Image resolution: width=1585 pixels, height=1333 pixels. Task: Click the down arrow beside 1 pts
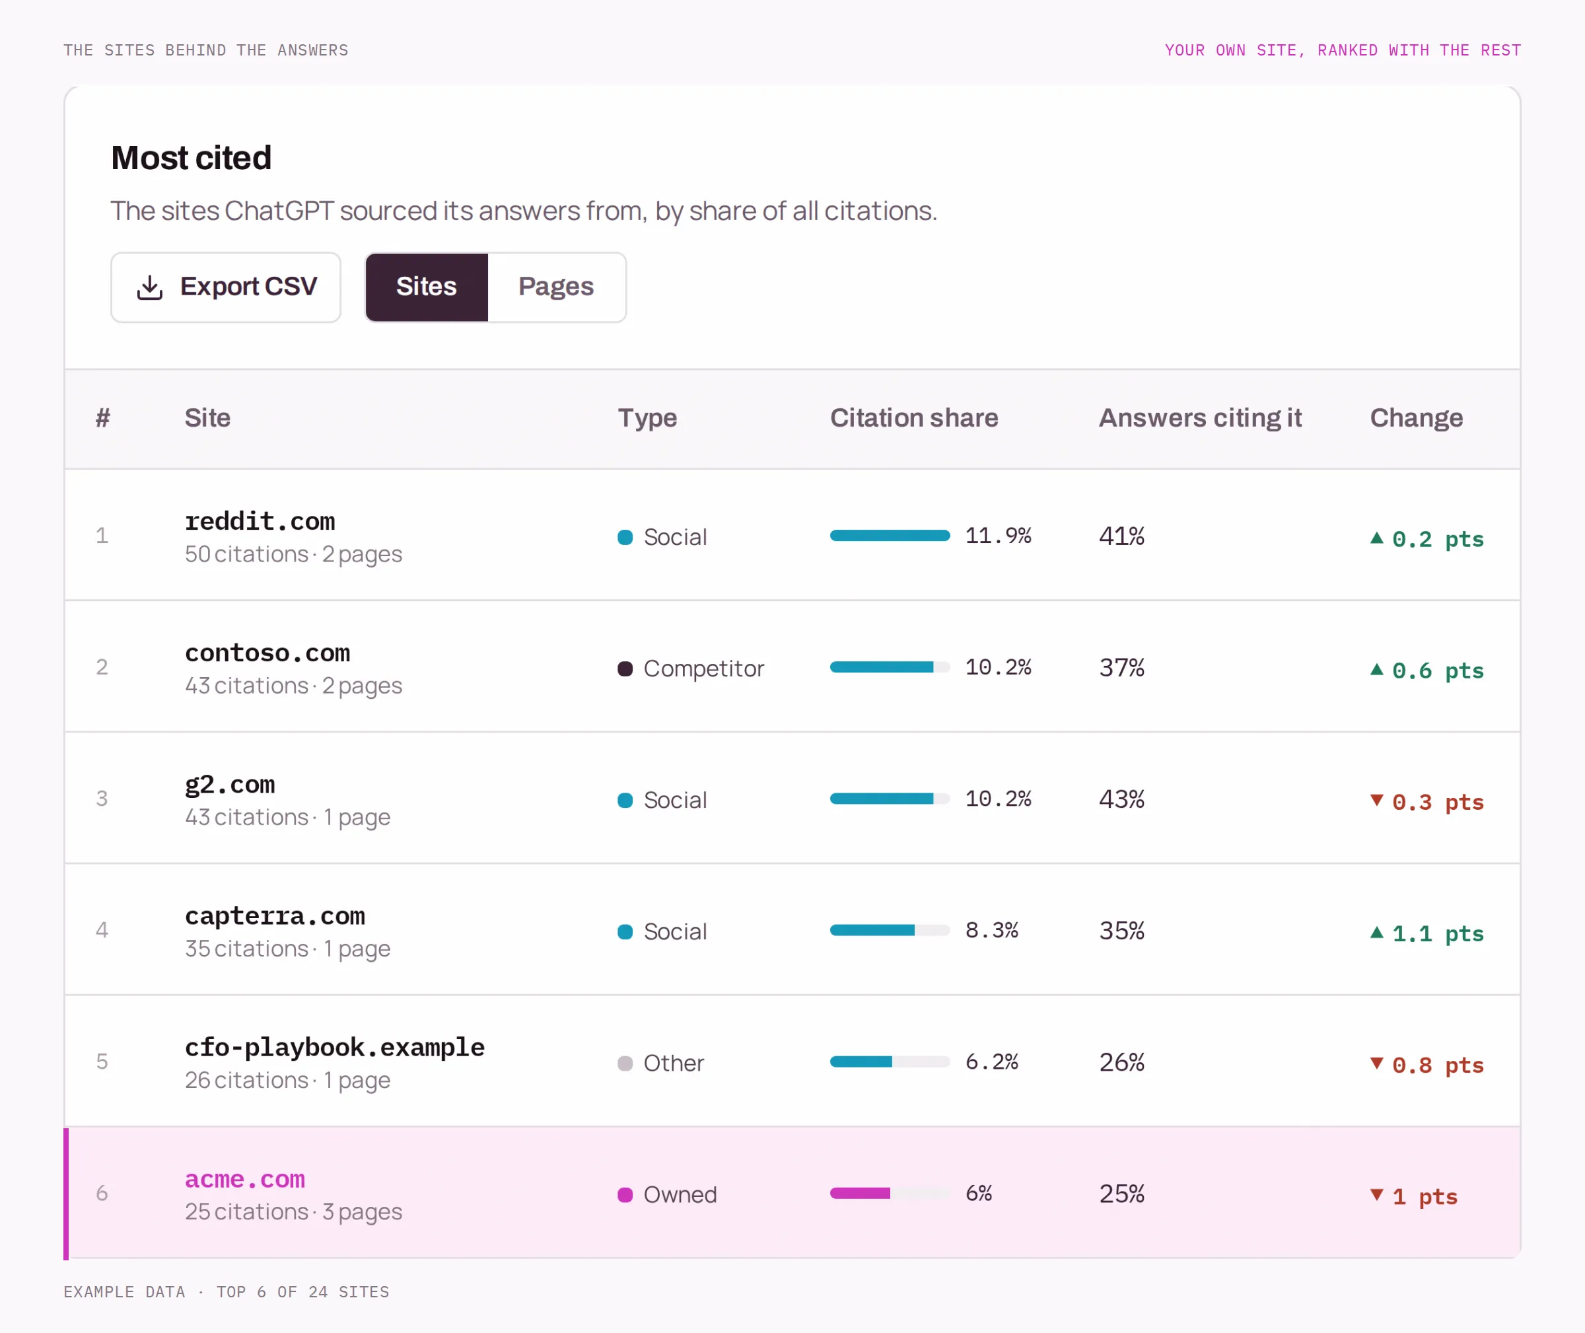(1376, 1195)
